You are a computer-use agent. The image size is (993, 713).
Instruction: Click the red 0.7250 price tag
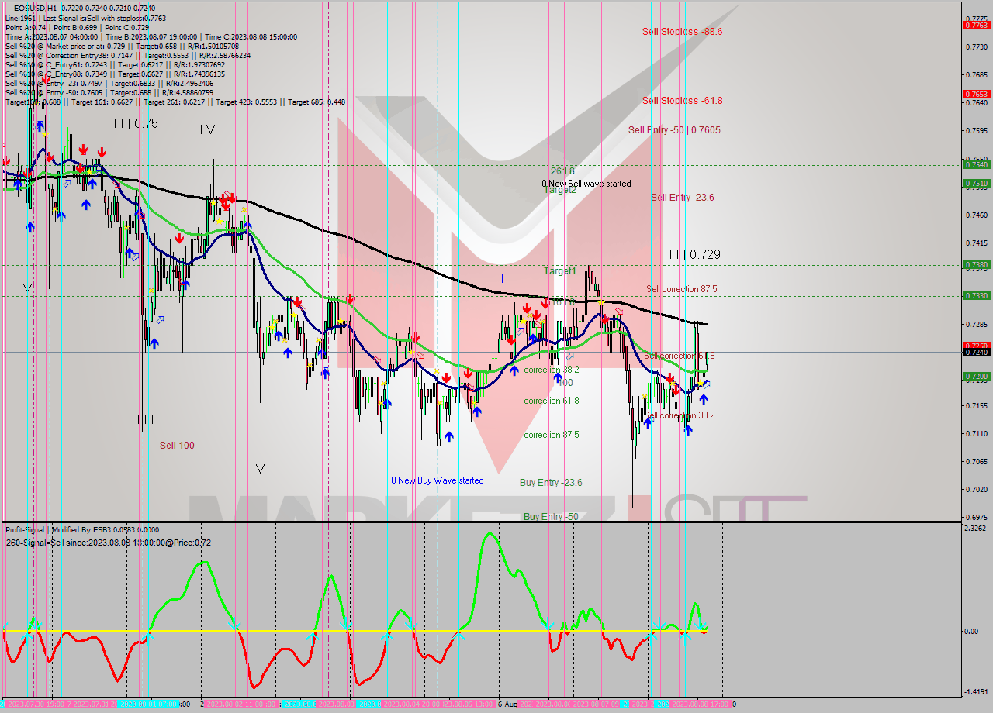[x=976, y=346]
